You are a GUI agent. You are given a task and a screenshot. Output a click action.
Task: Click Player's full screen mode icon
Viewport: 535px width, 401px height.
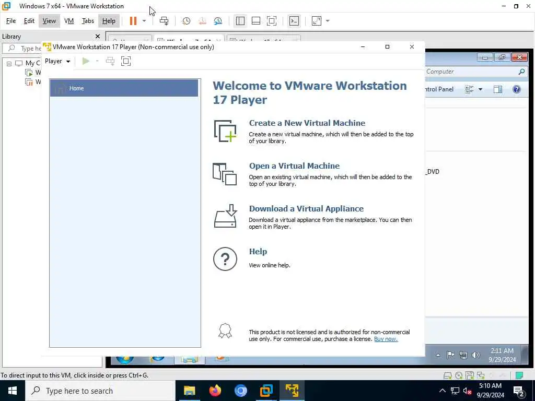pyautogui.click(x=126, y=61)
